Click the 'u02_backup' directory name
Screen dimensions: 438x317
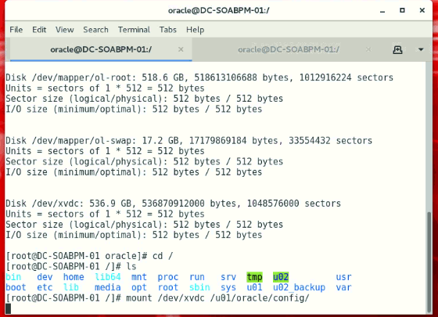coord(299,287)
